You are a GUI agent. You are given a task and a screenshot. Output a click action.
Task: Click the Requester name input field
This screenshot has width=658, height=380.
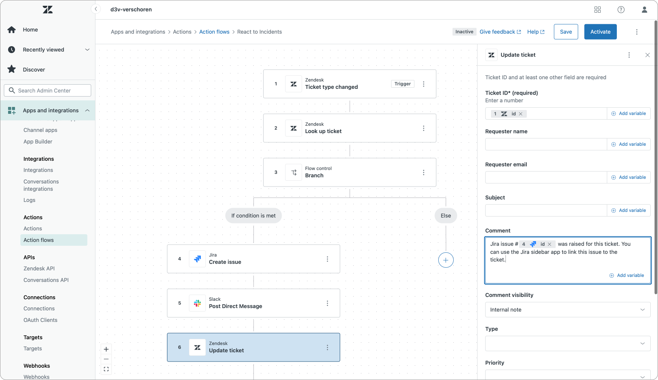click(x=546, y=144)
